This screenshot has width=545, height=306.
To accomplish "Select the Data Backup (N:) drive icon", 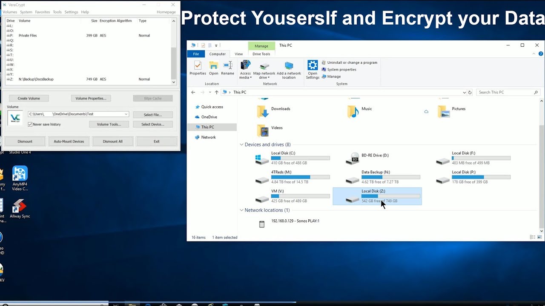I will tap(353, 180).
